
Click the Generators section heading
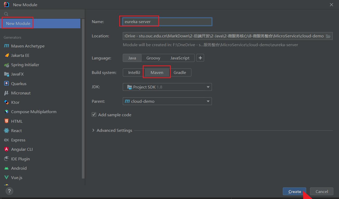pos(12,37)
